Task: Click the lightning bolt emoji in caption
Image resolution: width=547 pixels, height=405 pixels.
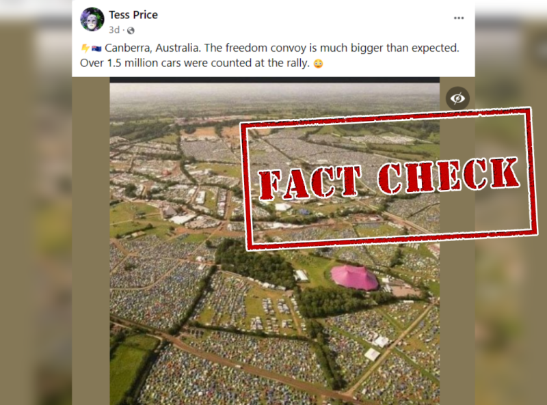Action: click(x=85, y=48)
